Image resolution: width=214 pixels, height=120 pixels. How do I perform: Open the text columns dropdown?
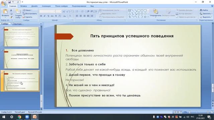click(x=93, y=16)
